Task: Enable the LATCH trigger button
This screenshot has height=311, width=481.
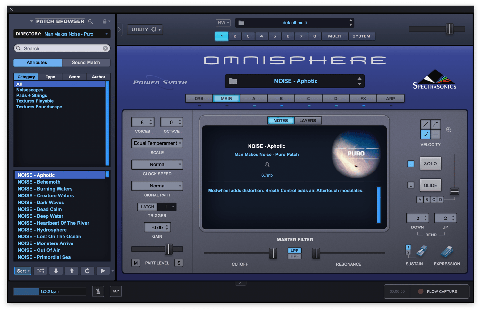Action: point(148,207)
